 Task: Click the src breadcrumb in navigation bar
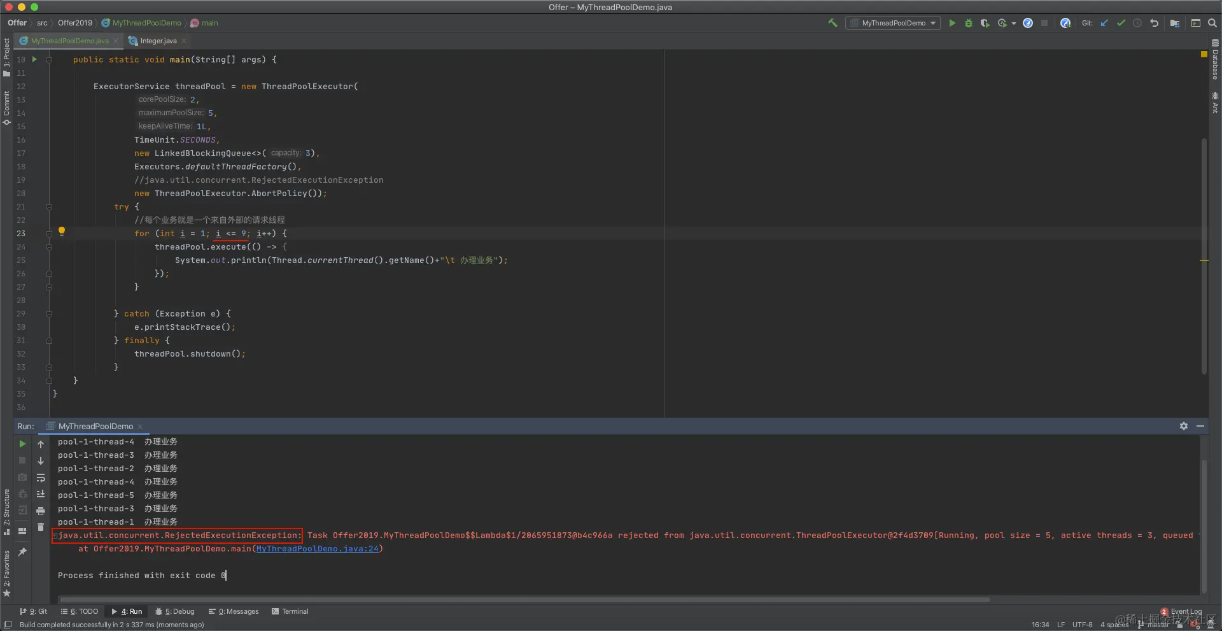(x=42, y=23)
